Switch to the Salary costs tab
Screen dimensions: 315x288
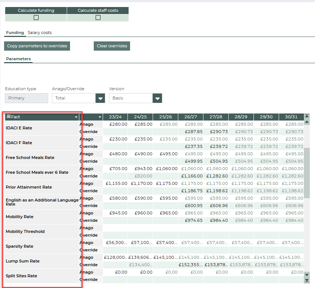(x=40, y=33)
